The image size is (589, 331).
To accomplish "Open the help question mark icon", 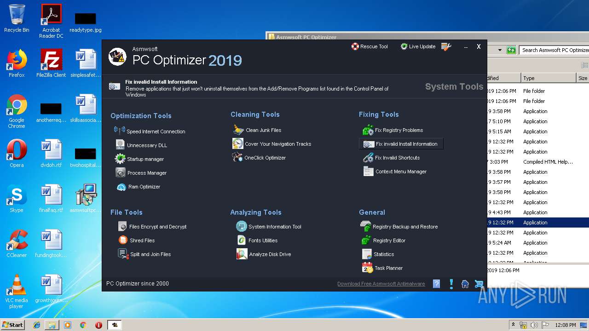I will coord(437,284).
